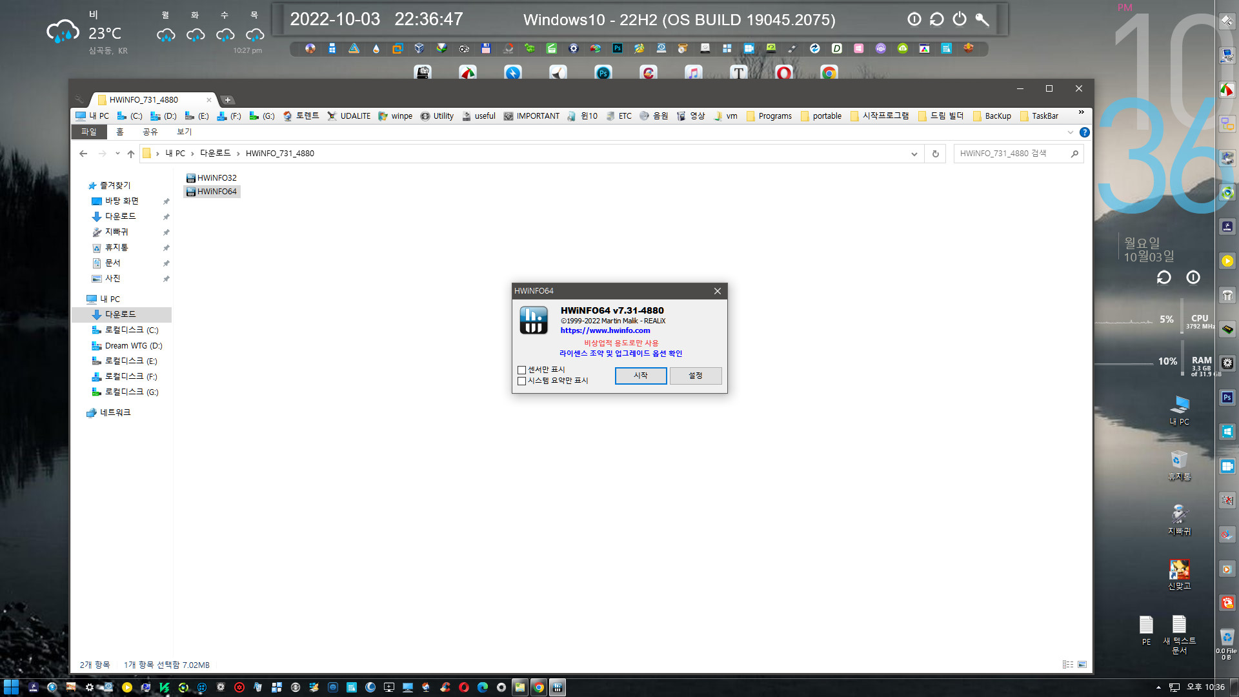Select 문서 in the navigation pane
The height and width of the screenshot is (697, 1239).
click(112, 263)
